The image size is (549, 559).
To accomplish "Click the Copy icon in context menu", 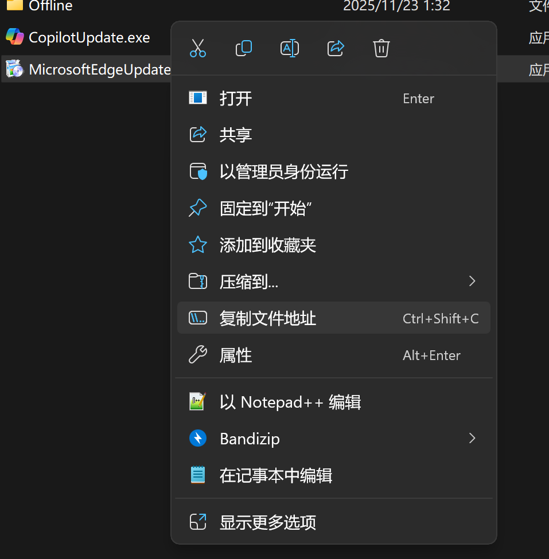I will 244,48.
